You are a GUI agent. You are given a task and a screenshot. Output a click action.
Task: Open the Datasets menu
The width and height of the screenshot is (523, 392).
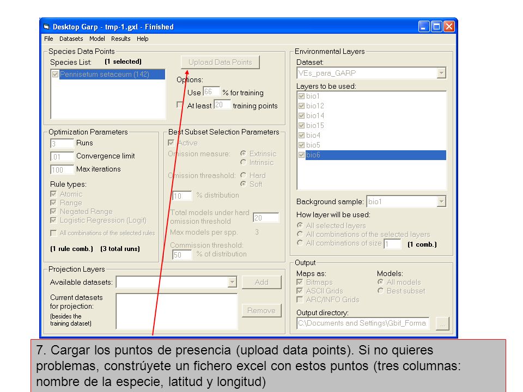tap(71, 39)
